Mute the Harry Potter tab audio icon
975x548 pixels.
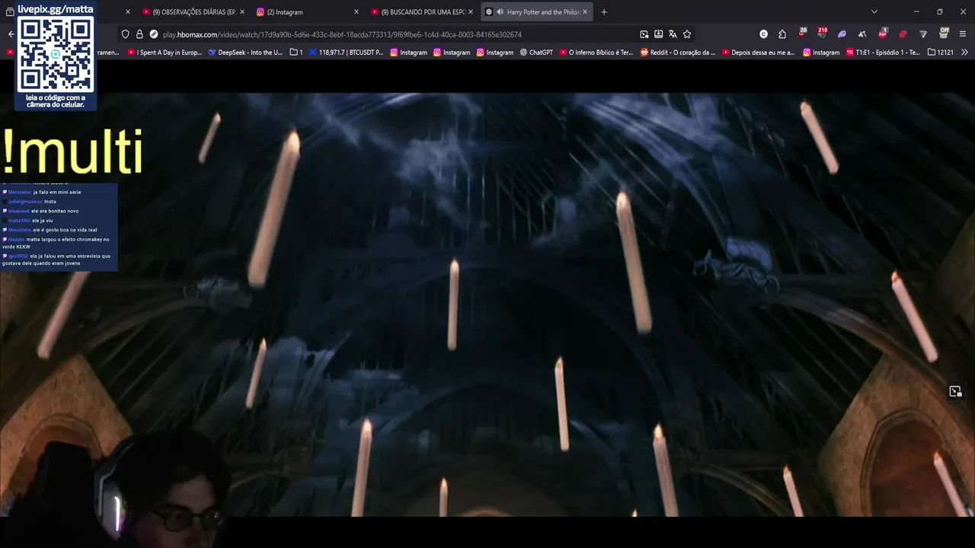[x=500, y=12]
